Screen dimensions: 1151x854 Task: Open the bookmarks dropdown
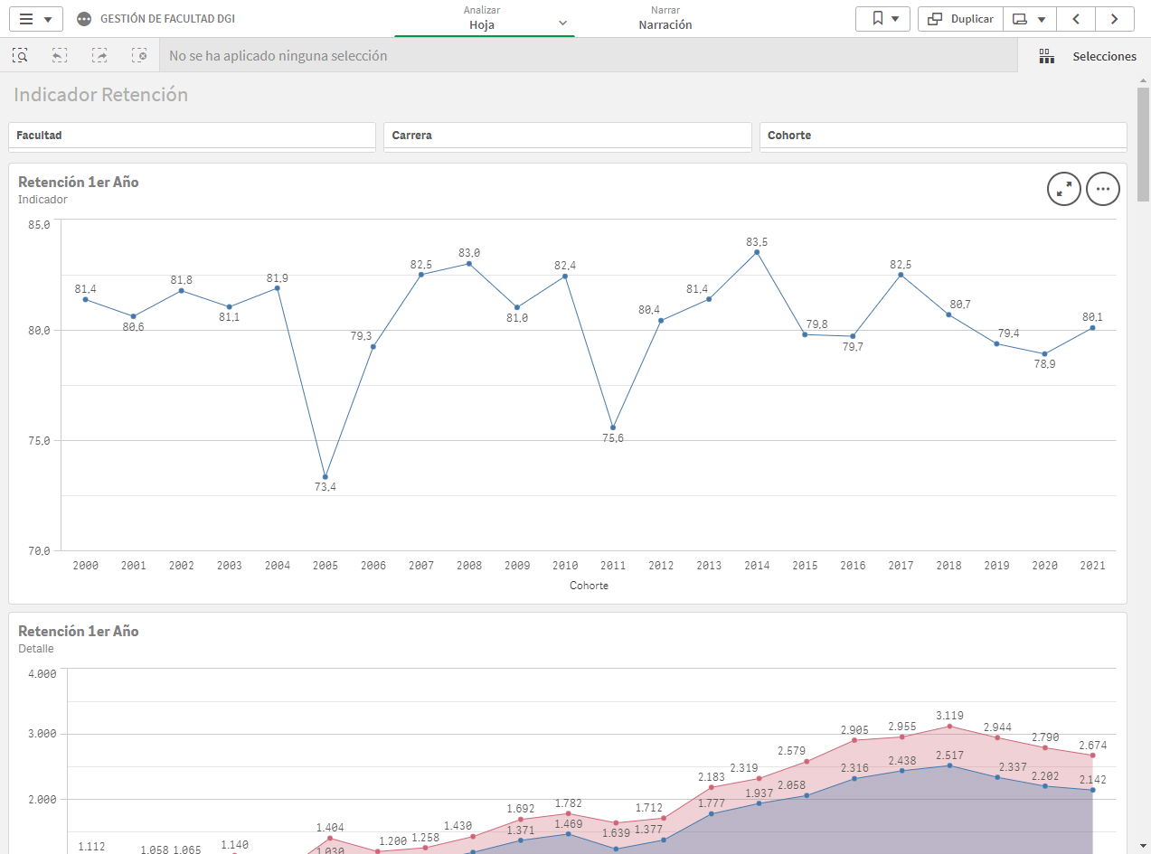(882, 19)
